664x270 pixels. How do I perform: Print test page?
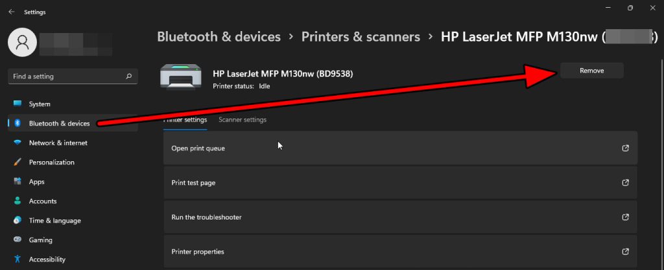point(400,183)
